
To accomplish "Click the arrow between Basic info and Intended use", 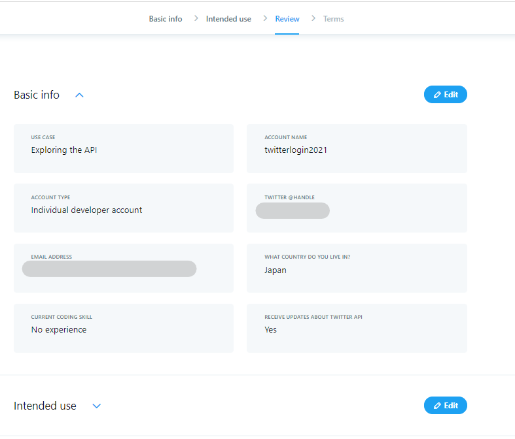I will tap(196, 18).
